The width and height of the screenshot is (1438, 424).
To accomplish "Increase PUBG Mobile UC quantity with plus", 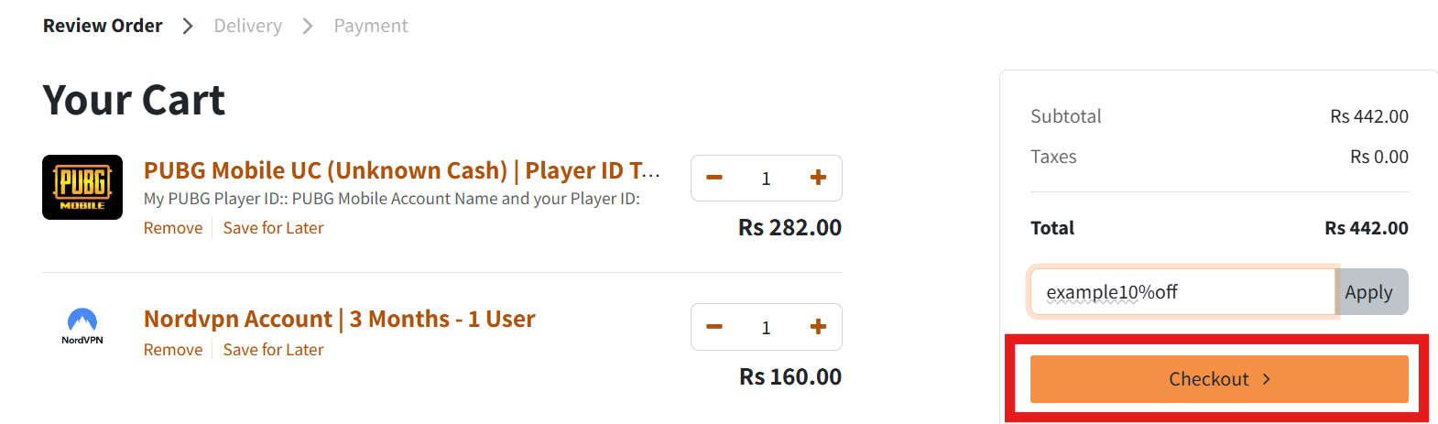I will pyautogui.click(x=818, y=178).
